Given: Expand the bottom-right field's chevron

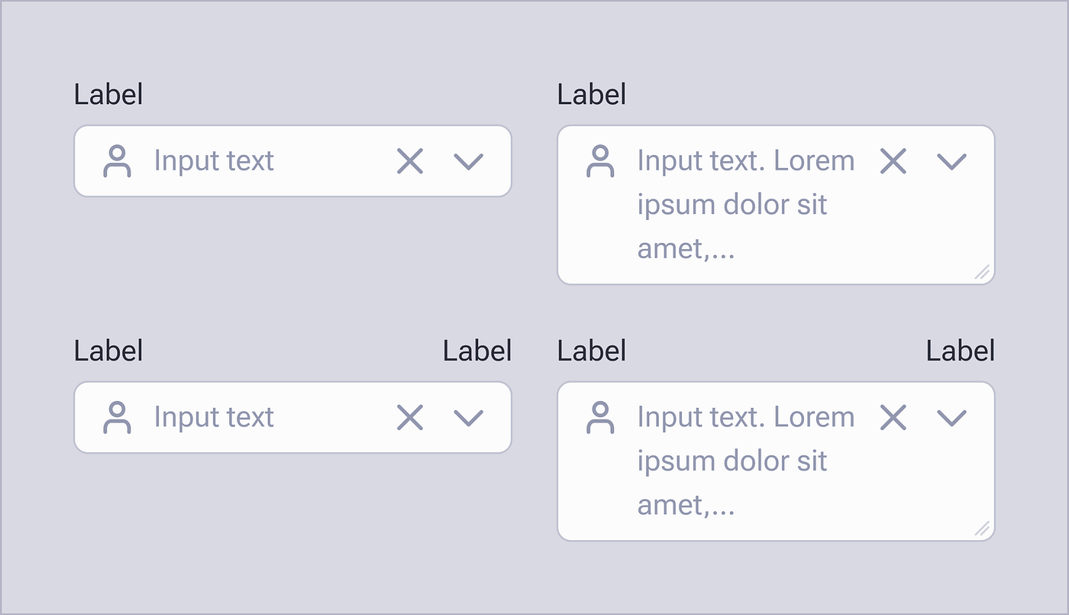Looking at the screenshot, I should tap(951, 417).
